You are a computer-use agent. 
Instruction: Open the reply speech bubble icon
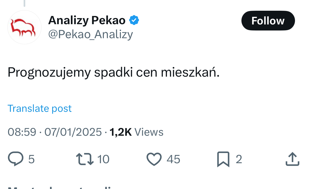coord(16,159)
